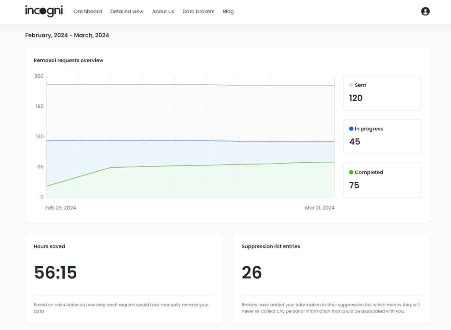Click the suppression entries value 26

coord(252,272)
